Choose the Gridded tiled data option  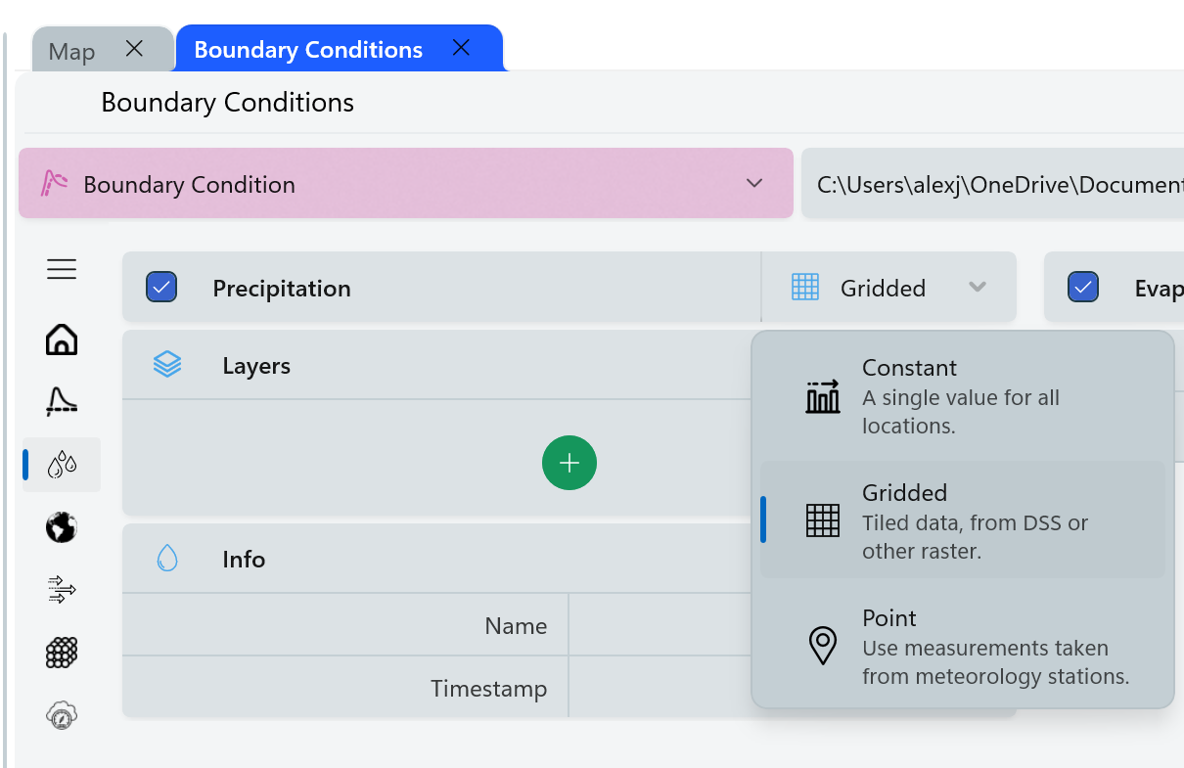click(962, 520)
